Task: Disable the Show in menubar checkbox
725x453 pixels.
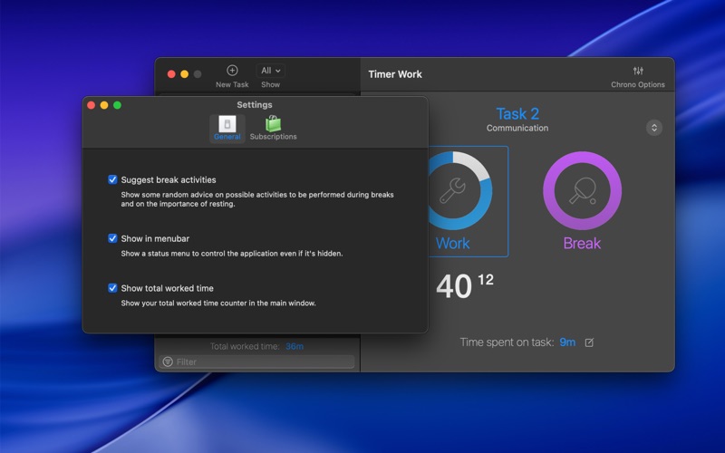Action: 112,238
